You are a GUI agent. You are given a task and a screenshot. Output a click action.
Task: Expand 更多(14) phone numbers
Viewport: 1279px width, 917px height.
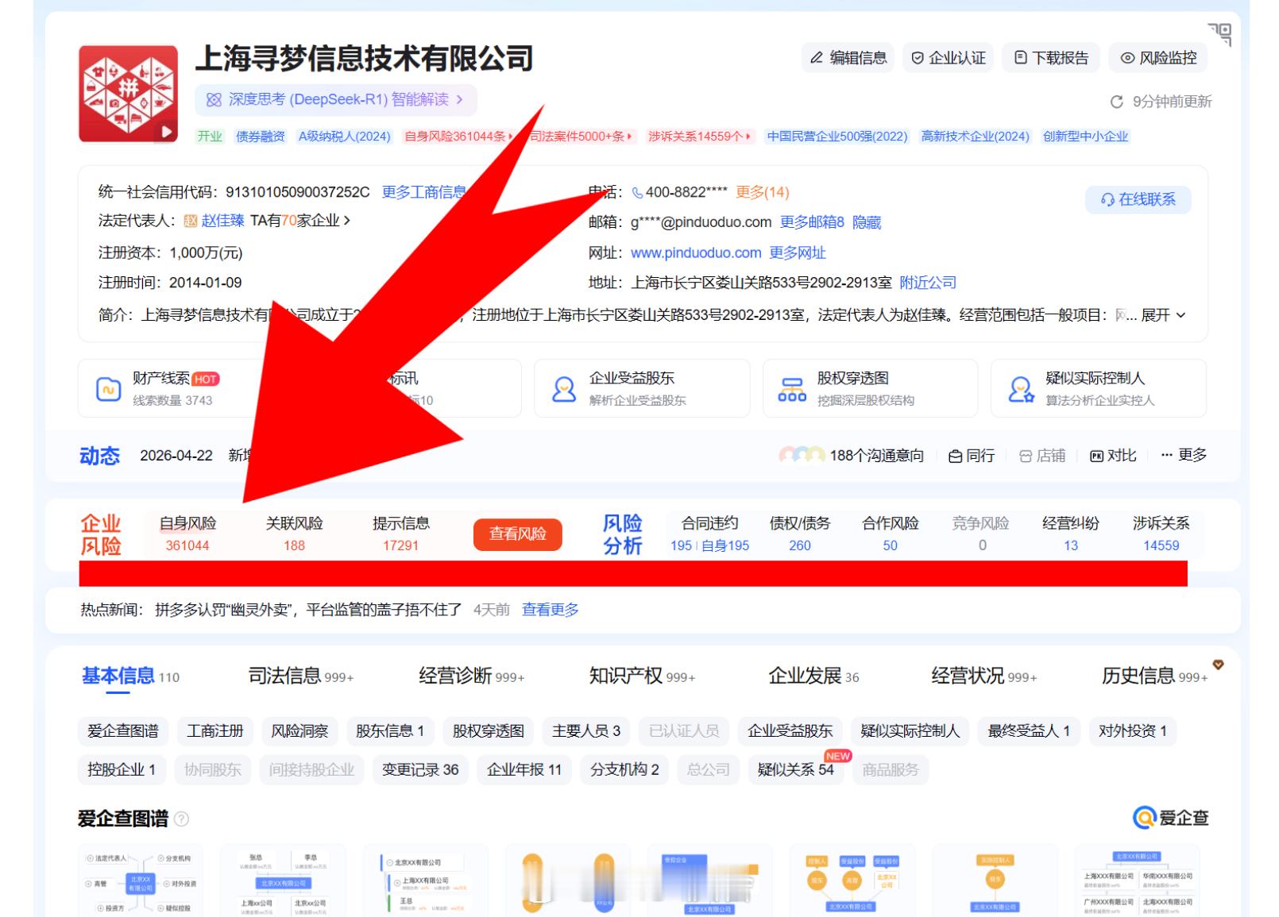tap(763, 192)
